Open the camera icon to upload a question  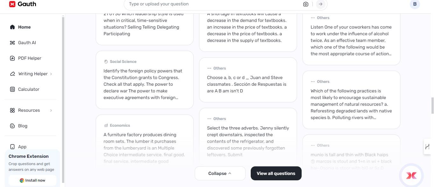[305, 4]
